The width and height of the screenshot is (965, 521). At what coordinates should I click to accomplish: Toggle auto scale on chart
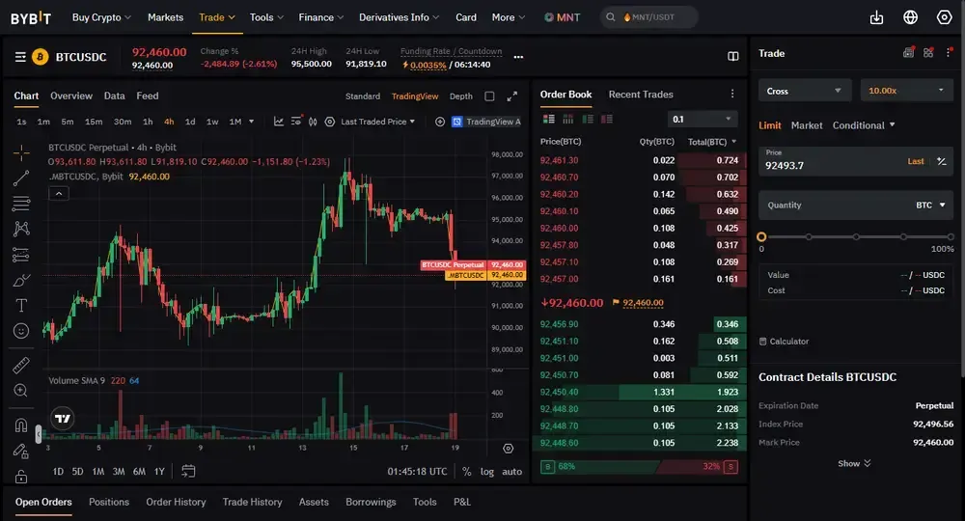tap(512, 471)
